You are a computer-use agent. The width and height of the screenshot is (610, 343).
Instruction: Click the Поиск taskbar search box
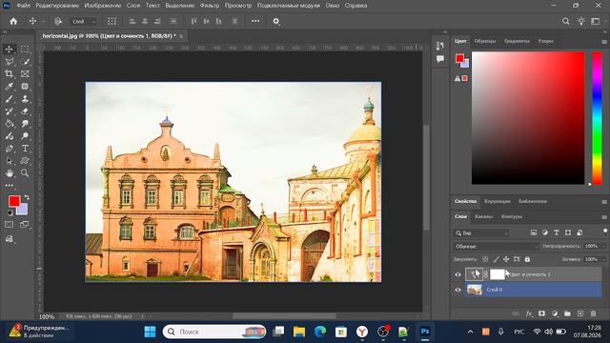214,332
